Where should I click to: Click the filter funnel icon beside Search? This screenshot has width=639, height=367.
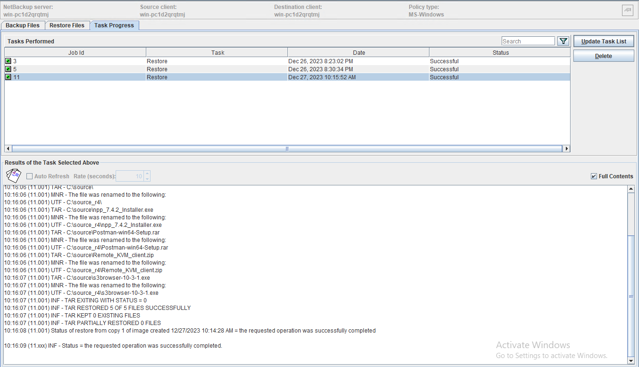[563, 41]
